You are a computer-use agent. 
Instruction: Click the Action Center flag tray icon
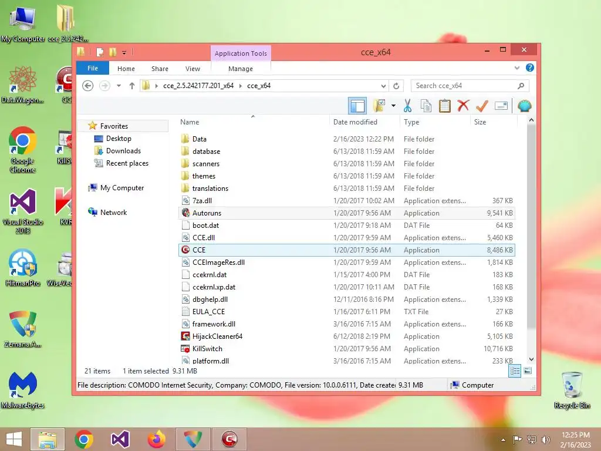518,439
